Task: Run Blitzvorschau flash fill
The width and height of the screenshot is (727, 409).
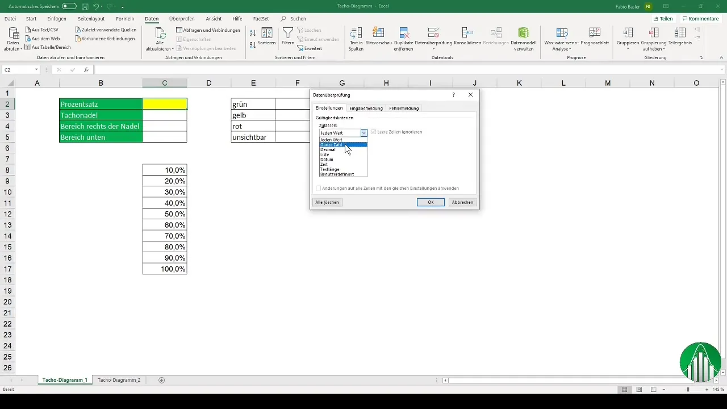Action: (x=380, y=36)
